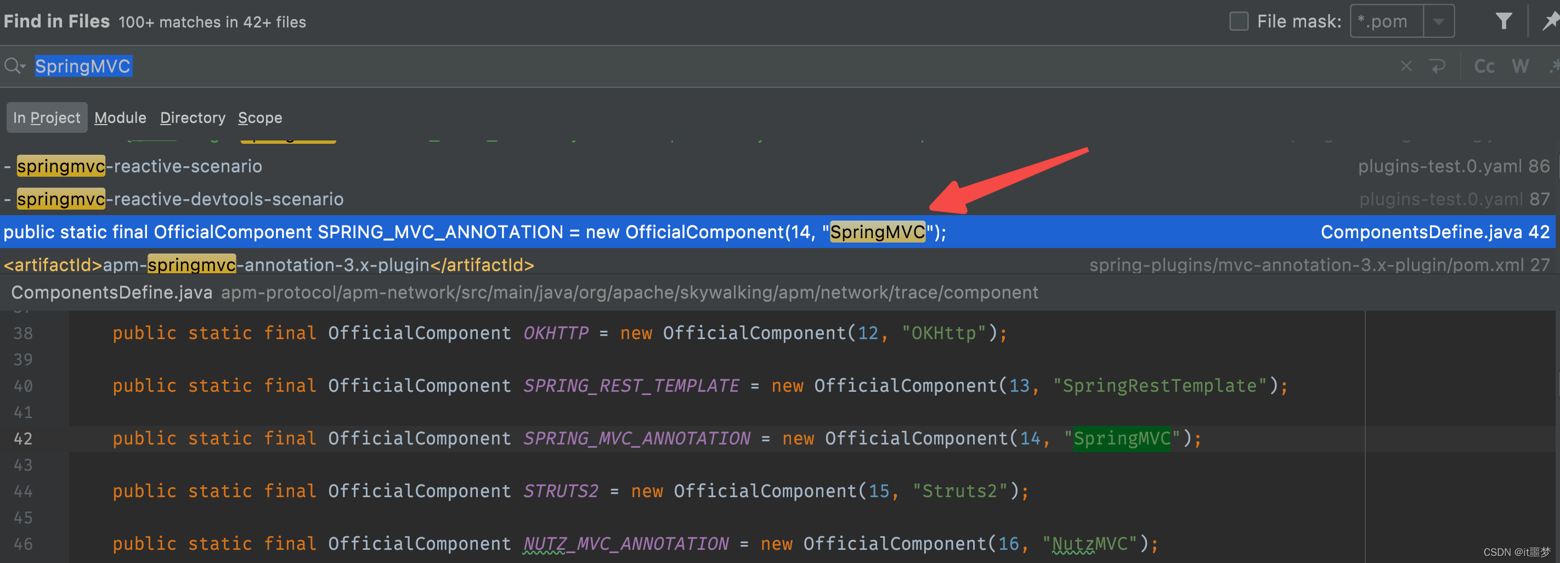This screenshot has width=1560, height=563.
Task: Select the springmvc-reactive-devtools-scenario result
Action: [x=778, y=199]
